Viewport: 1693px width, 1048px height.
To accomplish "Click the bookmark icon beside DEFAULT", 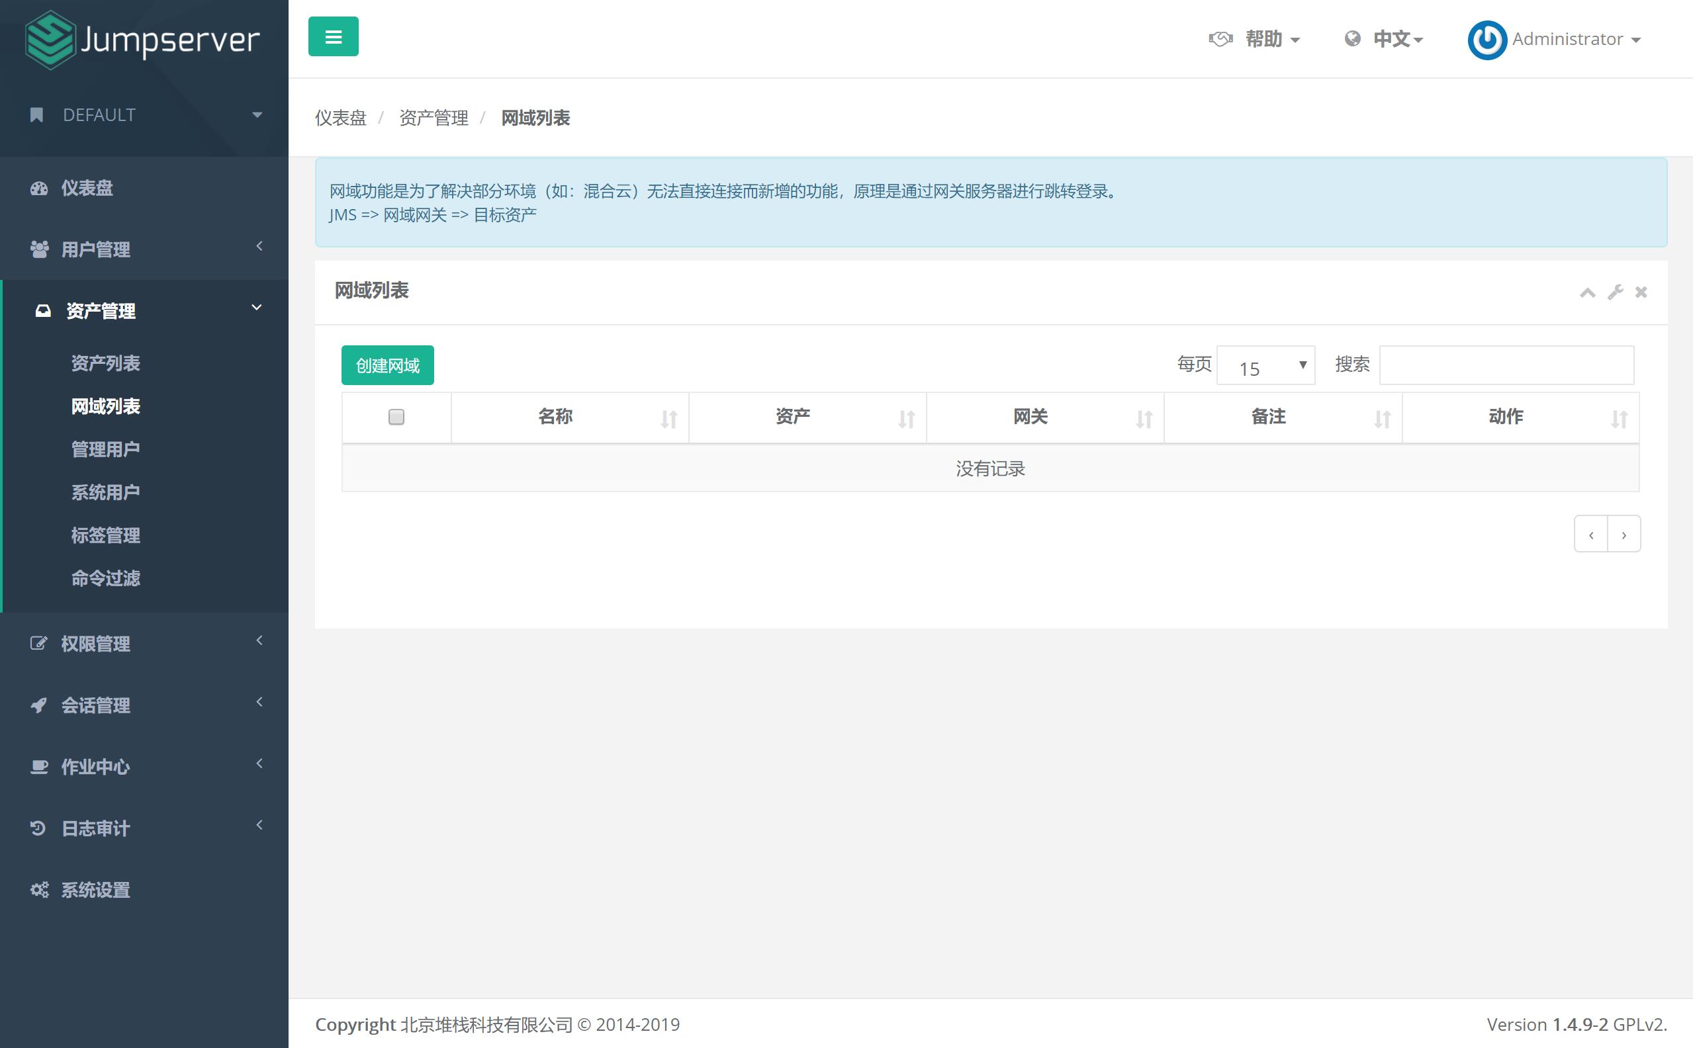I will (x=37, y=115).
